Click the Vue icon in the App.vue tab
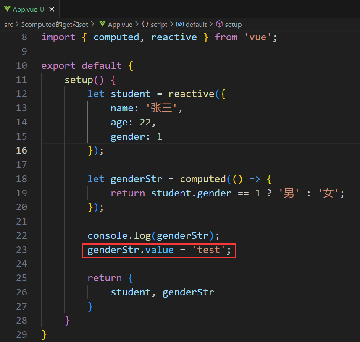 pyautogui.click(x=7, y=9)
